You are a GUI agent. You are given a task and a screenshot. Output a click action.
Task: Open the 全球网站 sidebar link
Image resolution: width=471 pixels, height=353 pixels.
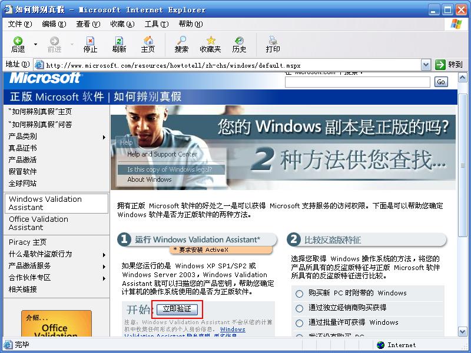23,183
